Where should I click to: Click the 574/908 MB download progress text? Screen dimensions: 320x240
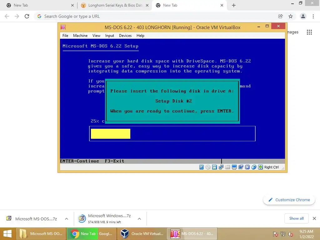(104, 222)
